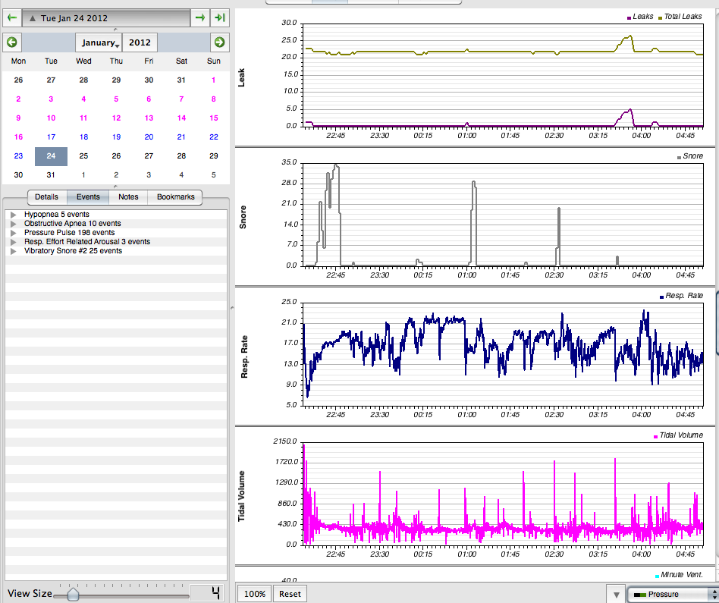Viewport: 719px width, 603px height.
Task: Expand Pressure Pulse 198 events
Action: [x=13, y=233]
